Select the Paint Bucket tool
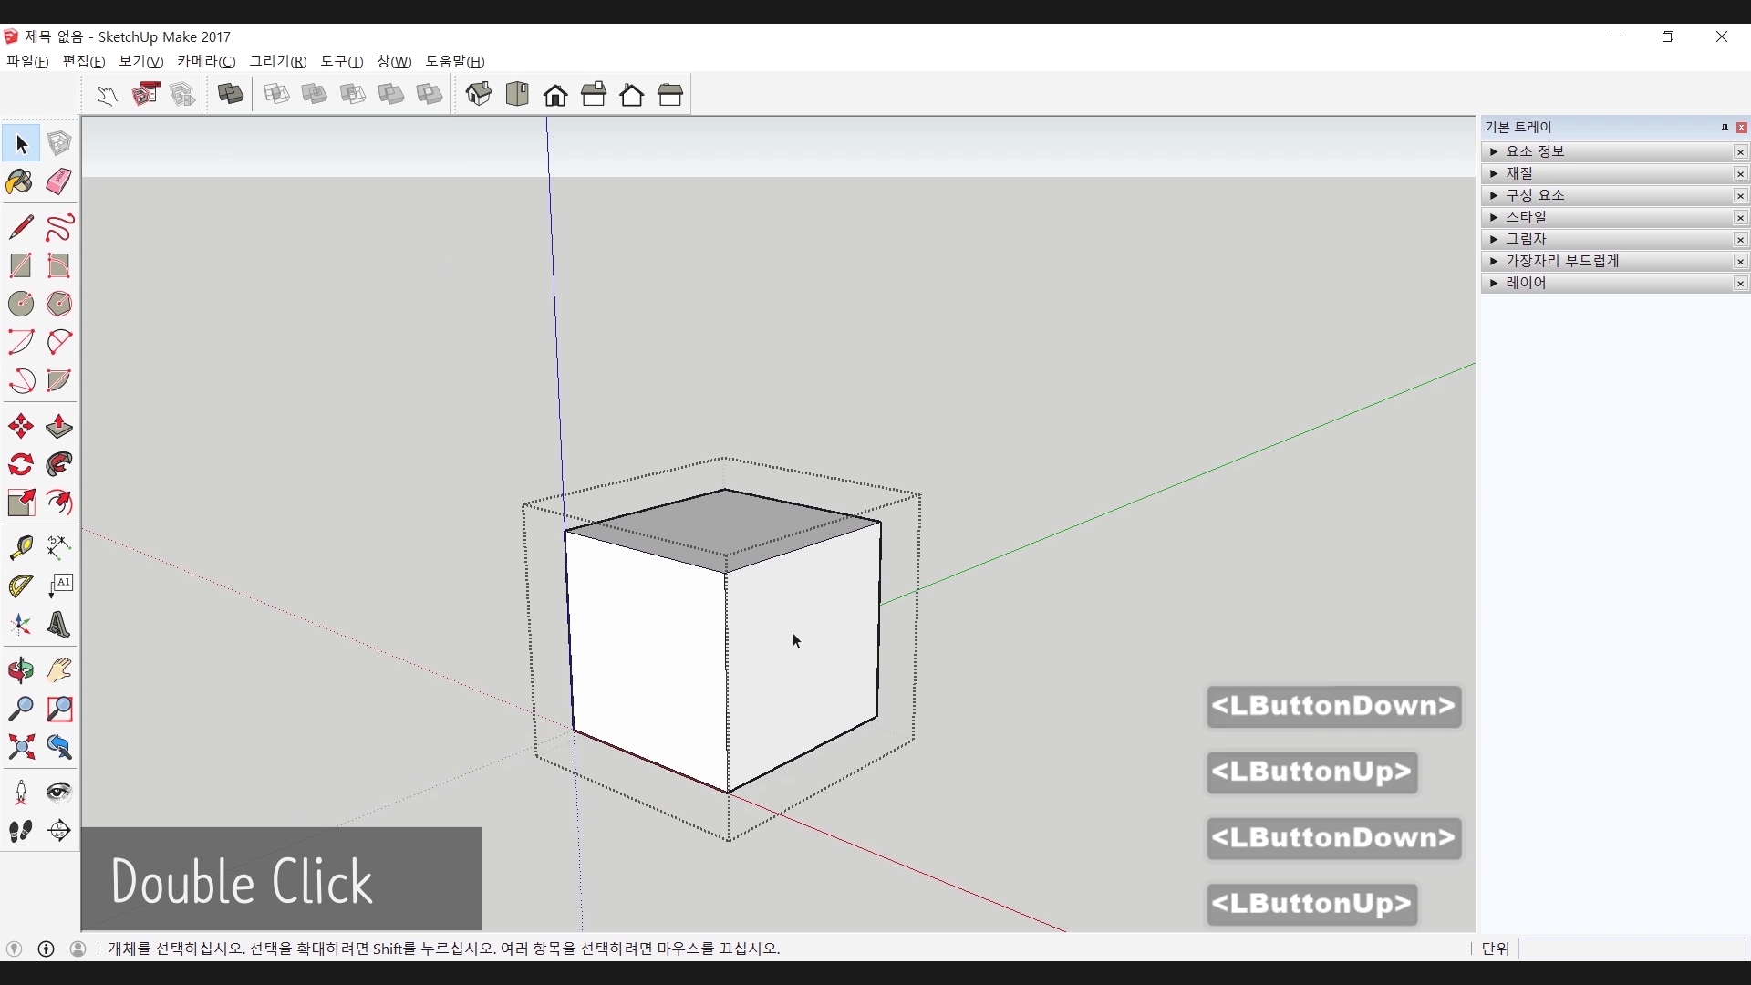 pyautogui.click(x=20, y=181)
